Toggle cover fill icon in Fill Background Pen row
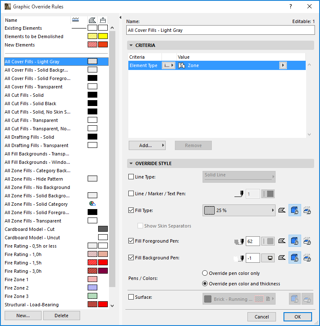This screenshot has height=326, width=320. pos(294,258)
